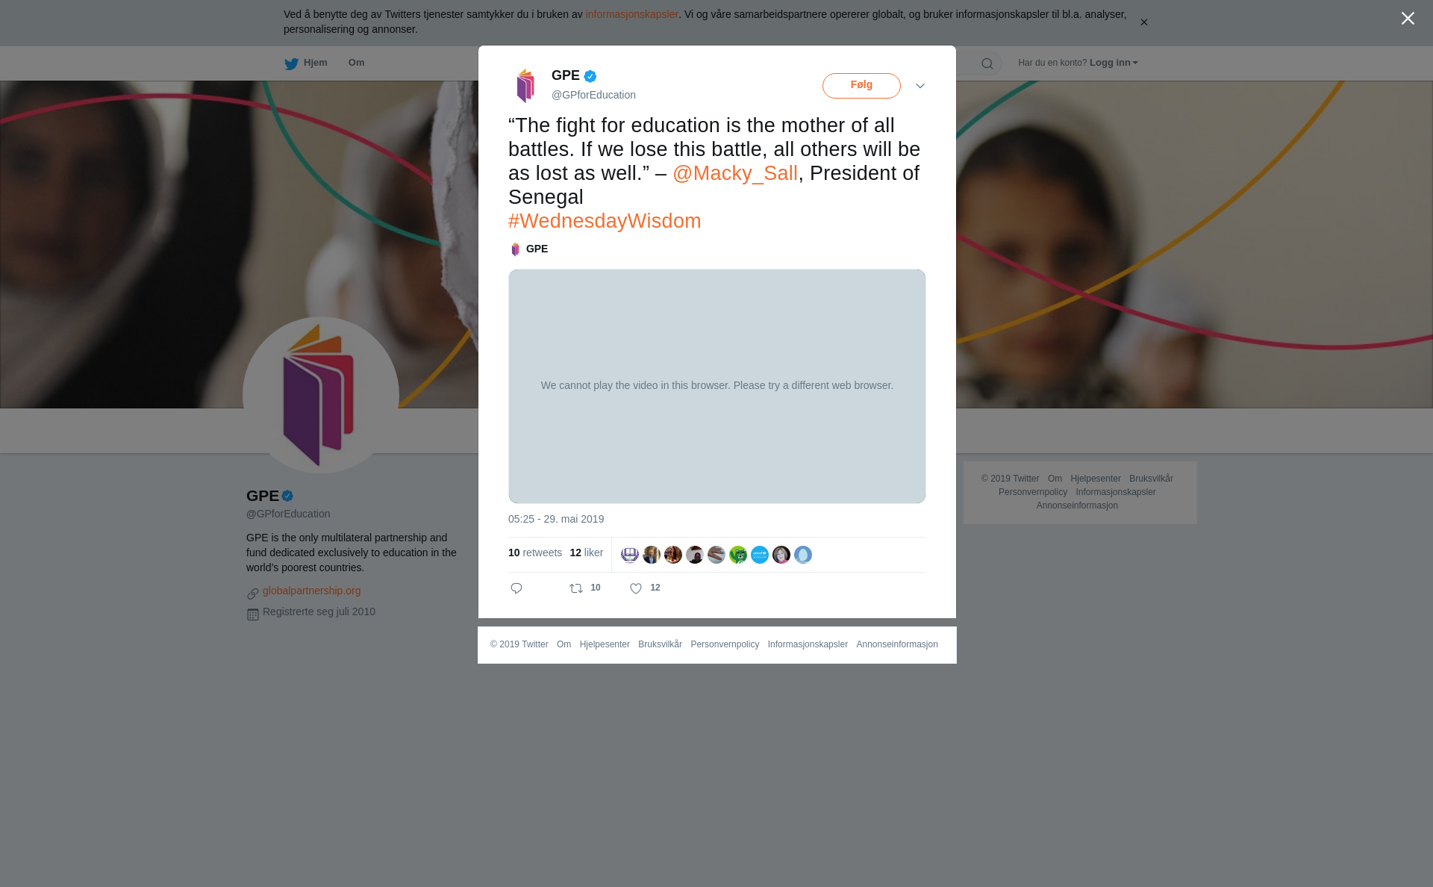Click the GPE avatar in tweet header

pyautogui.click(x=525, y=85)
